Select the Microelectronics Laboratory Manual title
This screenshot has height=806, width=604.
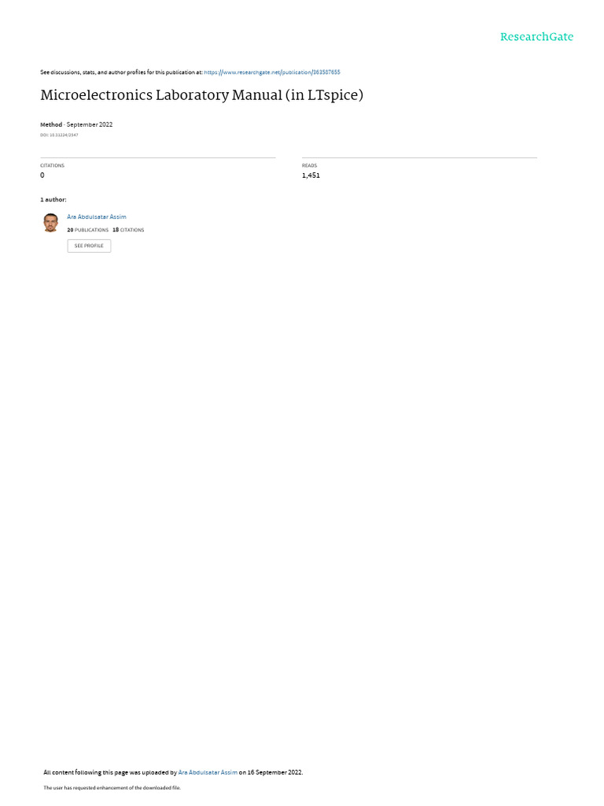pyautogui.click(x=202, y=95)
